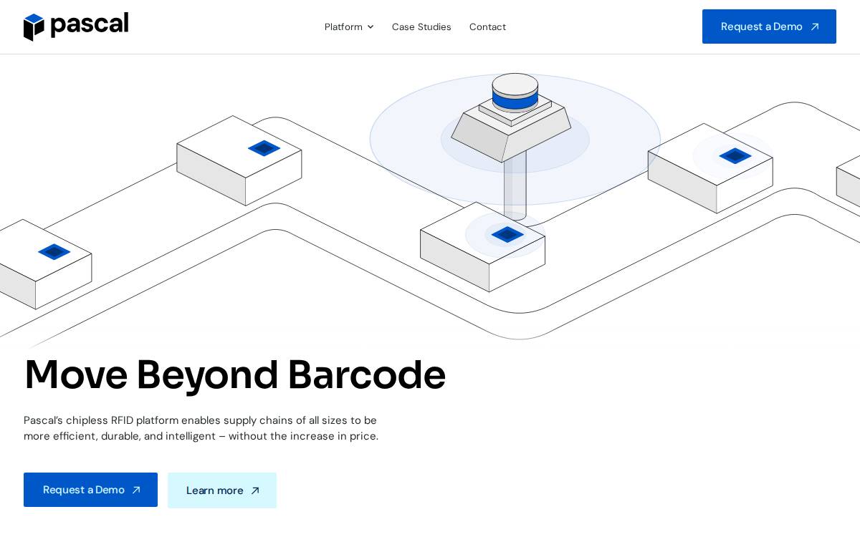
Task: Click arrow icon in hero Request a Demo
Action: click(x=136, y=490)
